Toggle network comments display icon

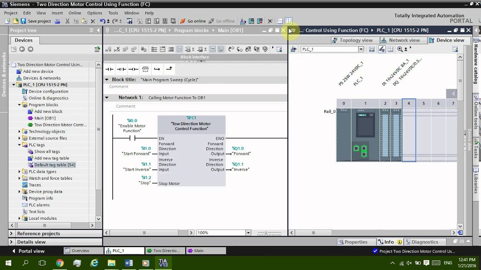(x=180, y=49)
